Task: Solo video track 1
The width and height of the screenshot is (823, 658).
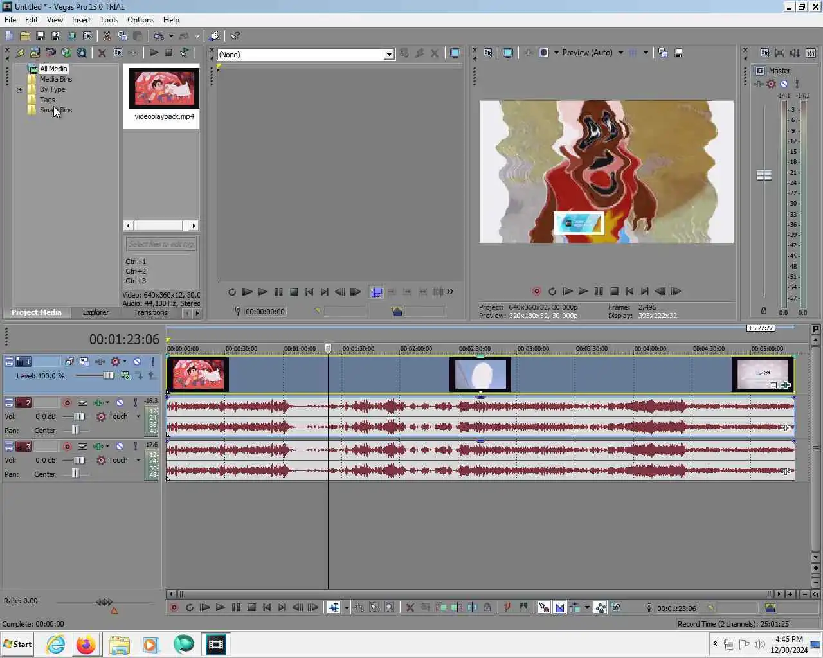Action: [152, 362]
